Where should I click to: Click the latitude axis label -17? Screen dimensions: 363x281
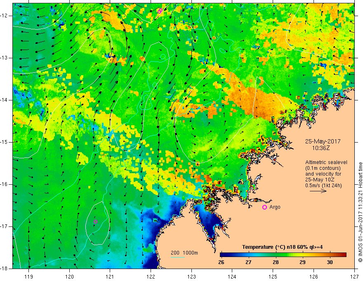click(4, 226)
